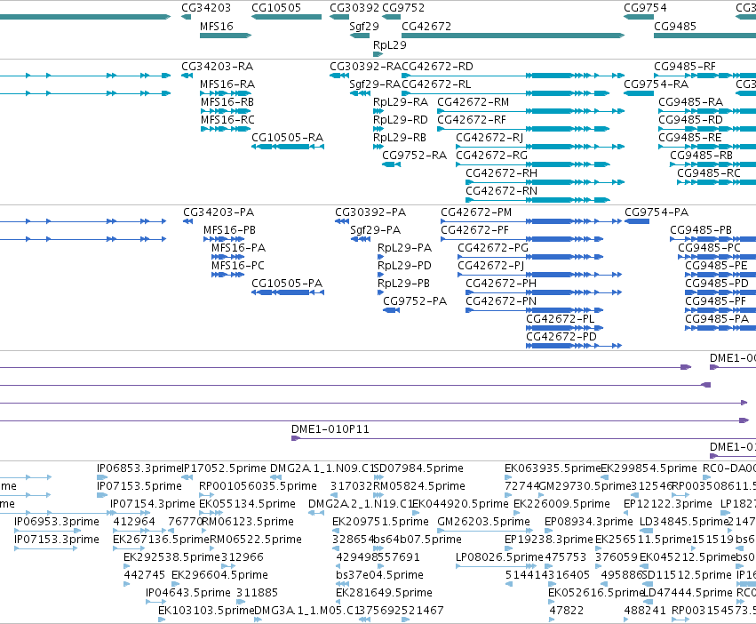Select the CG42672-RH transcript
The height and width of the screenshot is (624, 756).
tap(501, 173)
